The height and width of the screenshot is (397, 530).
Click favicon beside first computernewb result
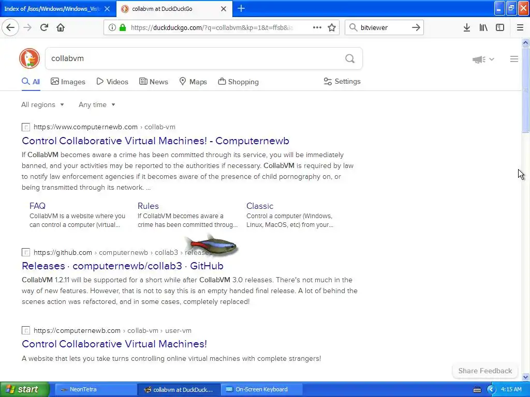26,127
